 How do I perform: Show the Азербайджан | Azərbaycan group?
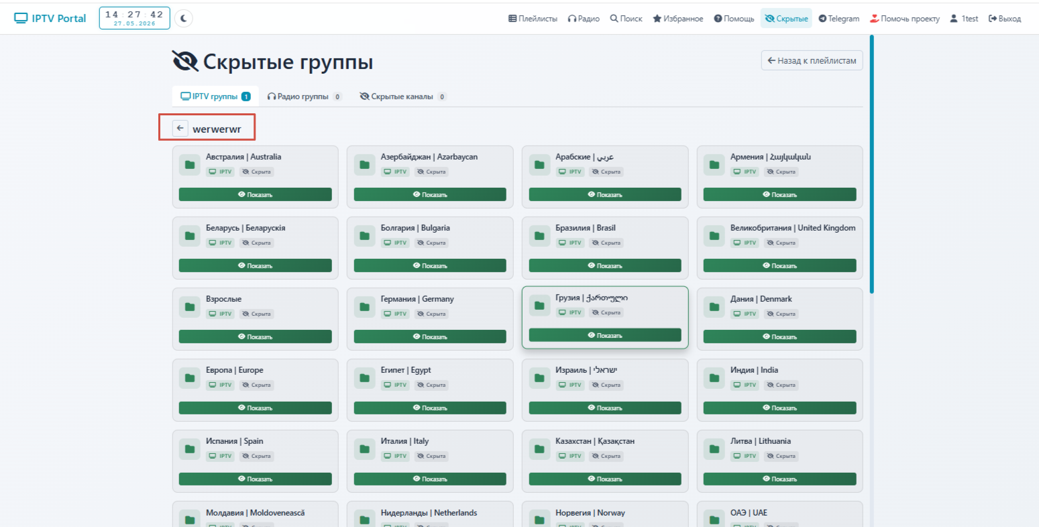coord(430,194)
